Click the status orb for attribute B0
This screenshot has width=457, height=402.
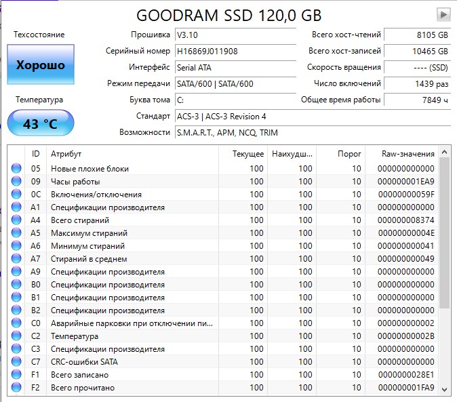tap(16, 284)
